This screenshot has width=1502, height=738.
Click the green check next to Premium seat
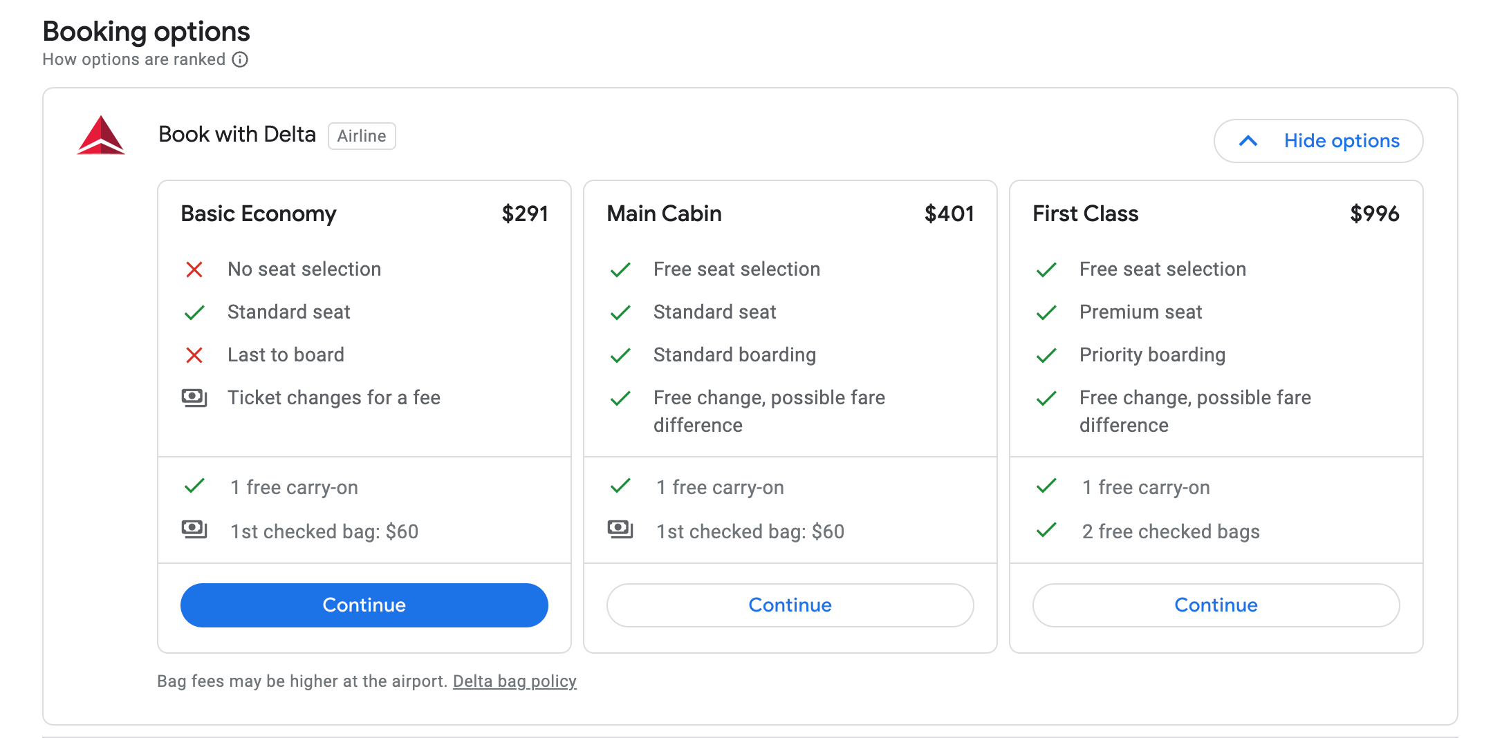point(1046,312)
